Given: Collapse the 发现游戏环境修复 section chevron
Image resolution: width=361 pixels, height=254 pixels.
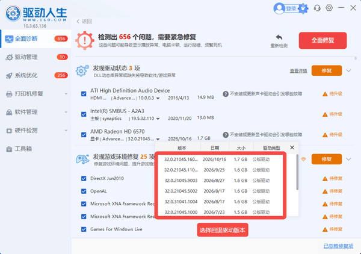Looking at the screenshot, I should tap(349, 159).
